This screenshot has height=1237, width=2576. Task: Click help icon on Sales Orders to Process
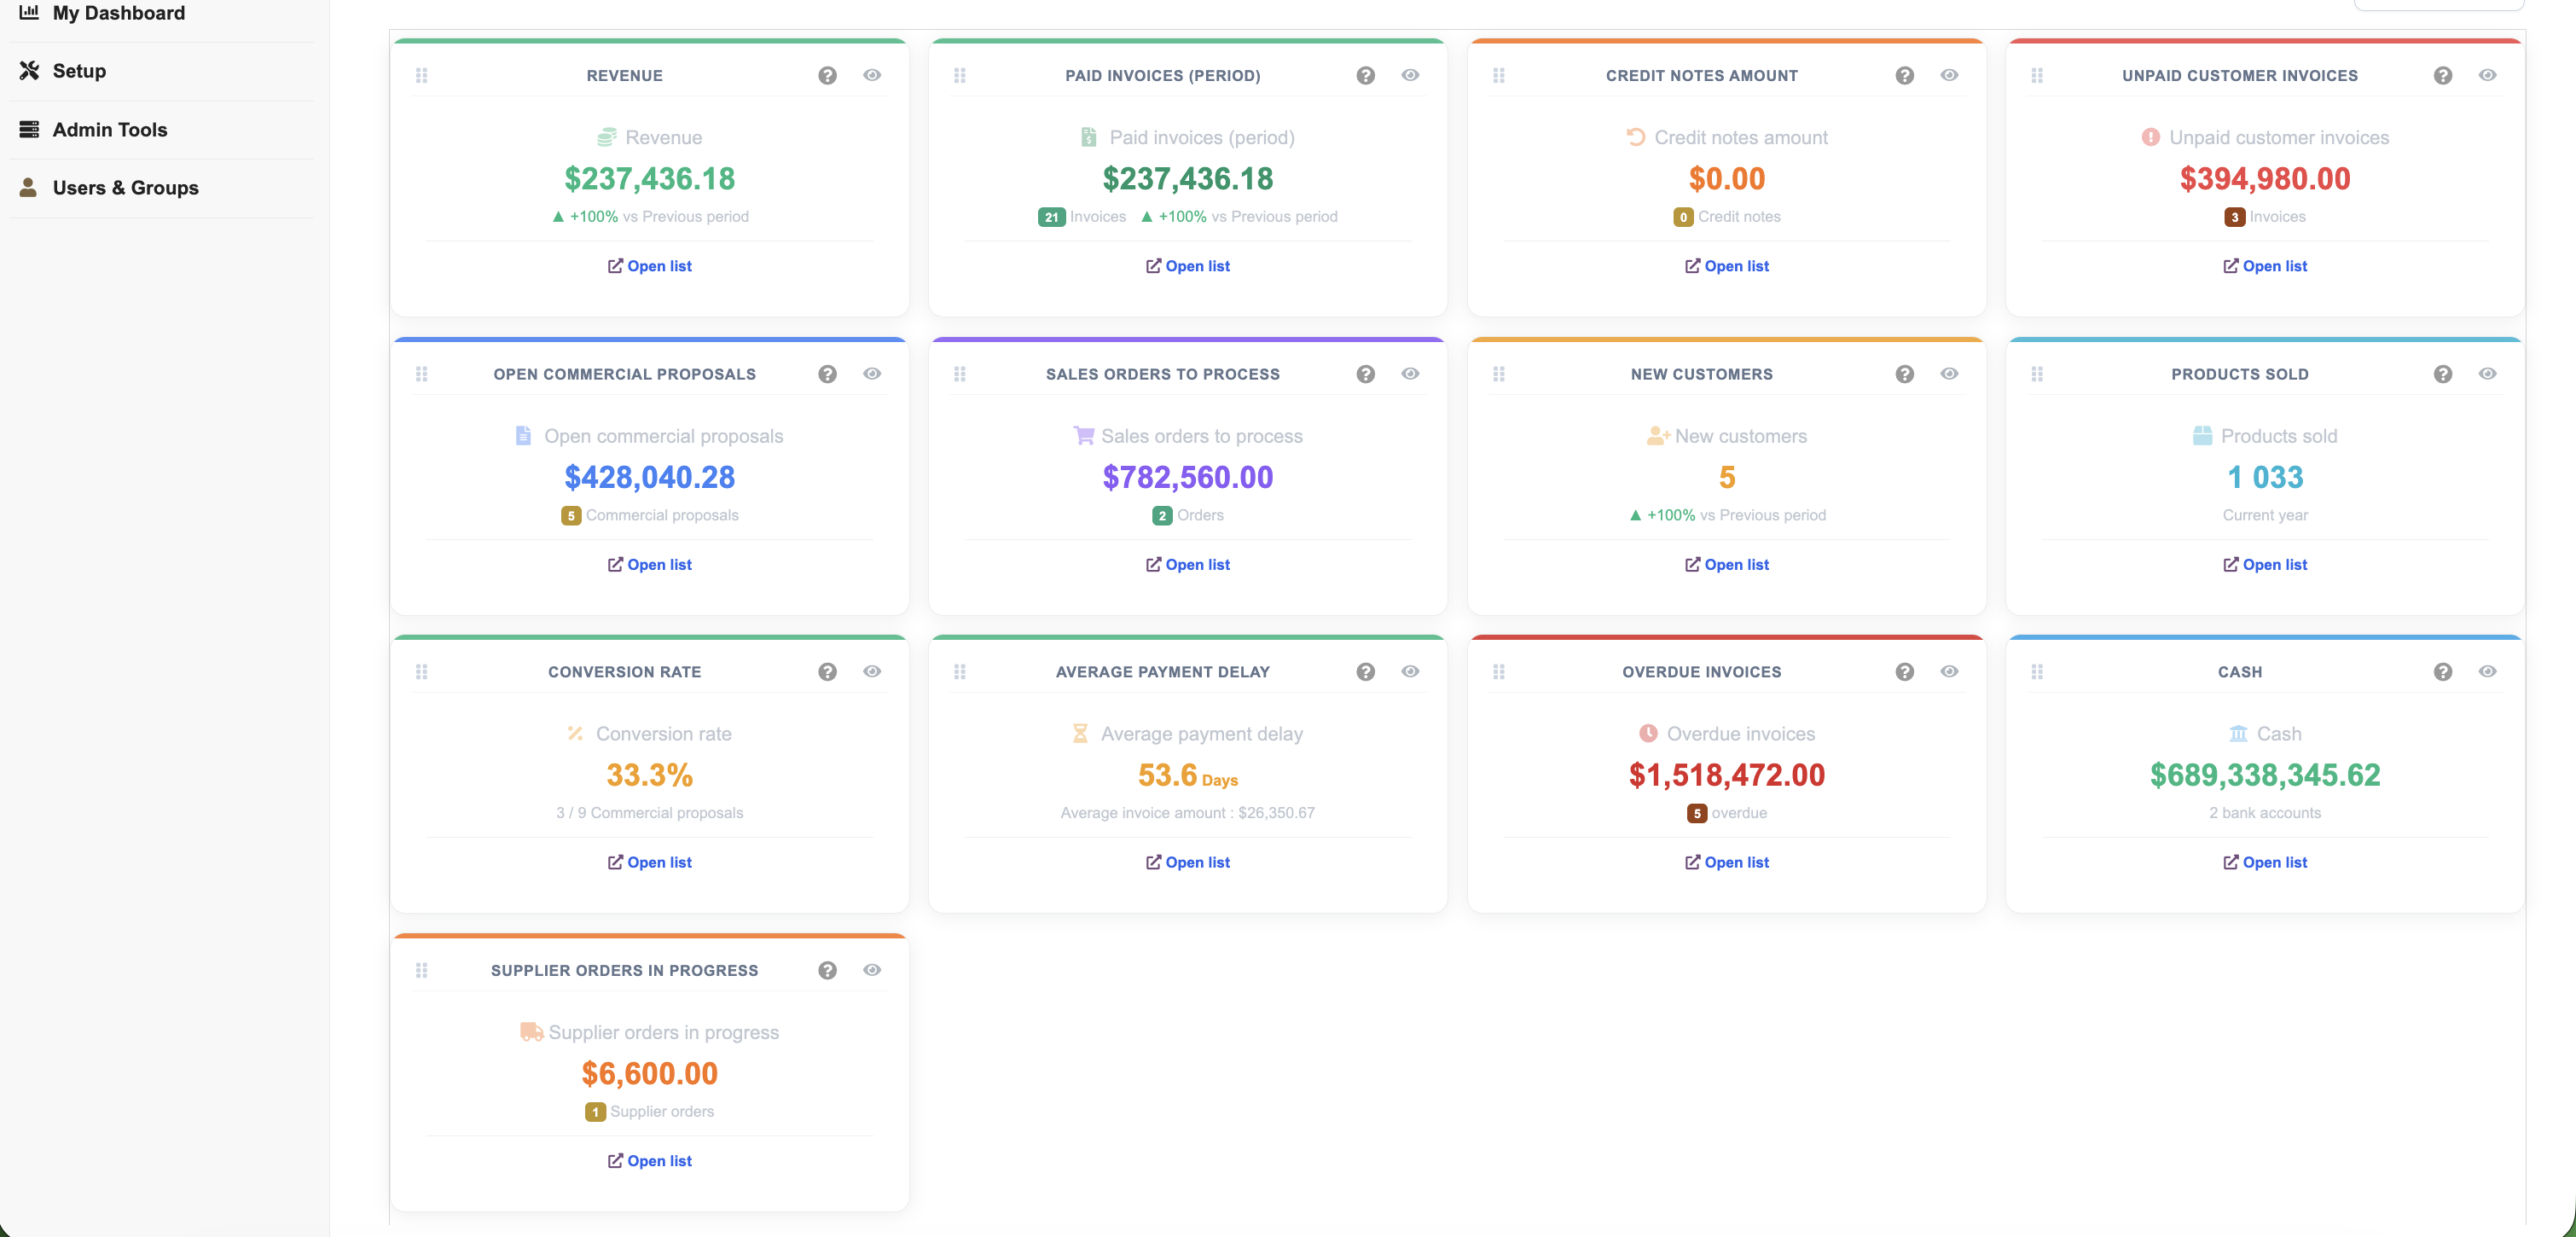(x=1365, y=374)
